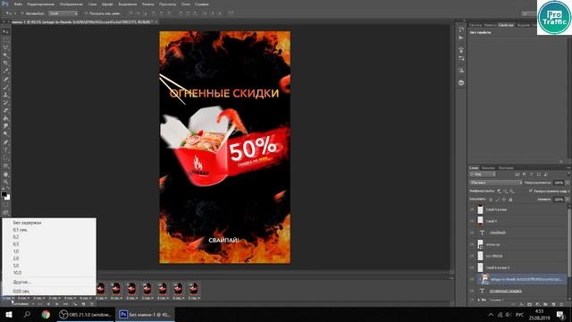
Task: Click the add layer style fx icon
Action: tap(521, 304)
